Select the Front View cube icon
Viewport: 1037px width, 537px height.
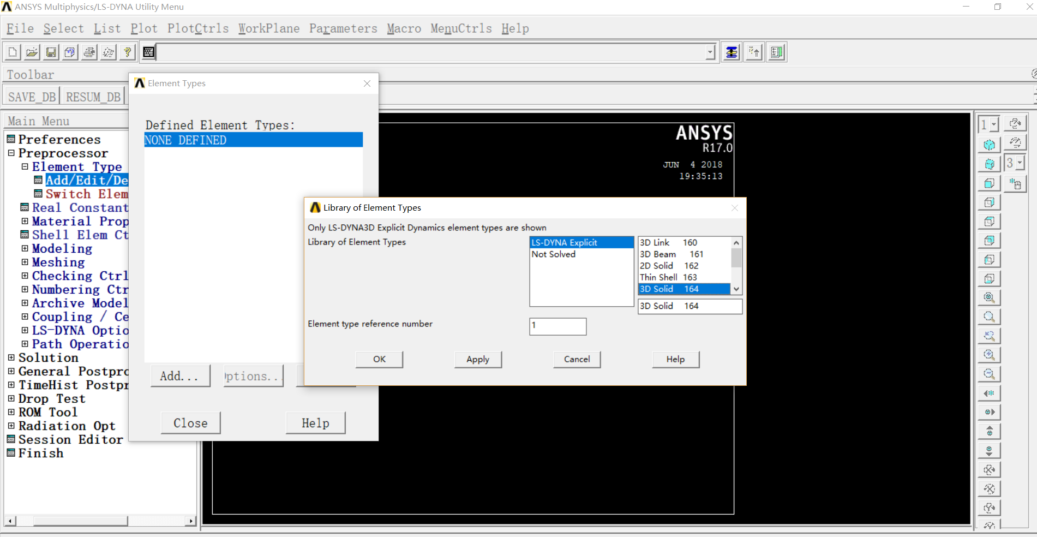click(989, 183)
